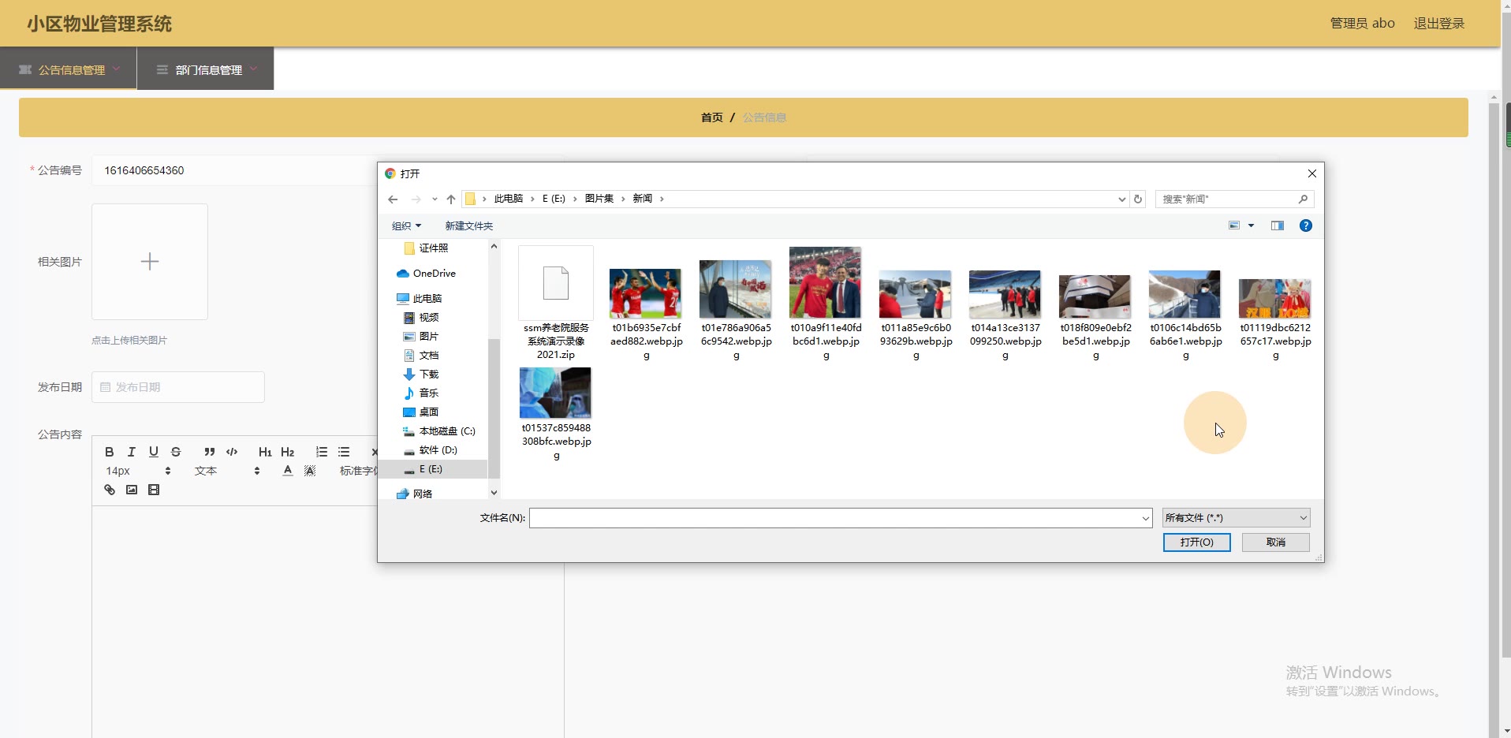Click the insert link icon
The image size is (1511, 738).
(x=110, y=490)
